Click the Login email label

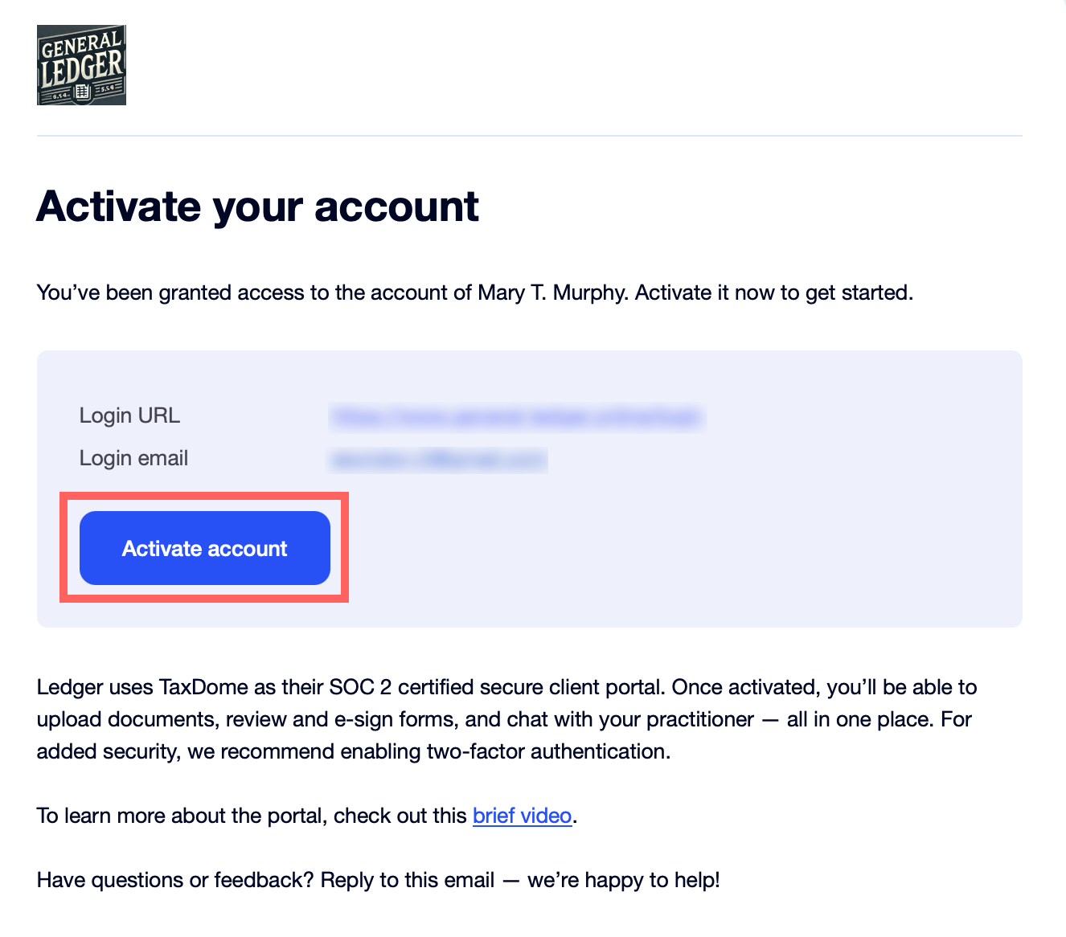pos(133,458)
